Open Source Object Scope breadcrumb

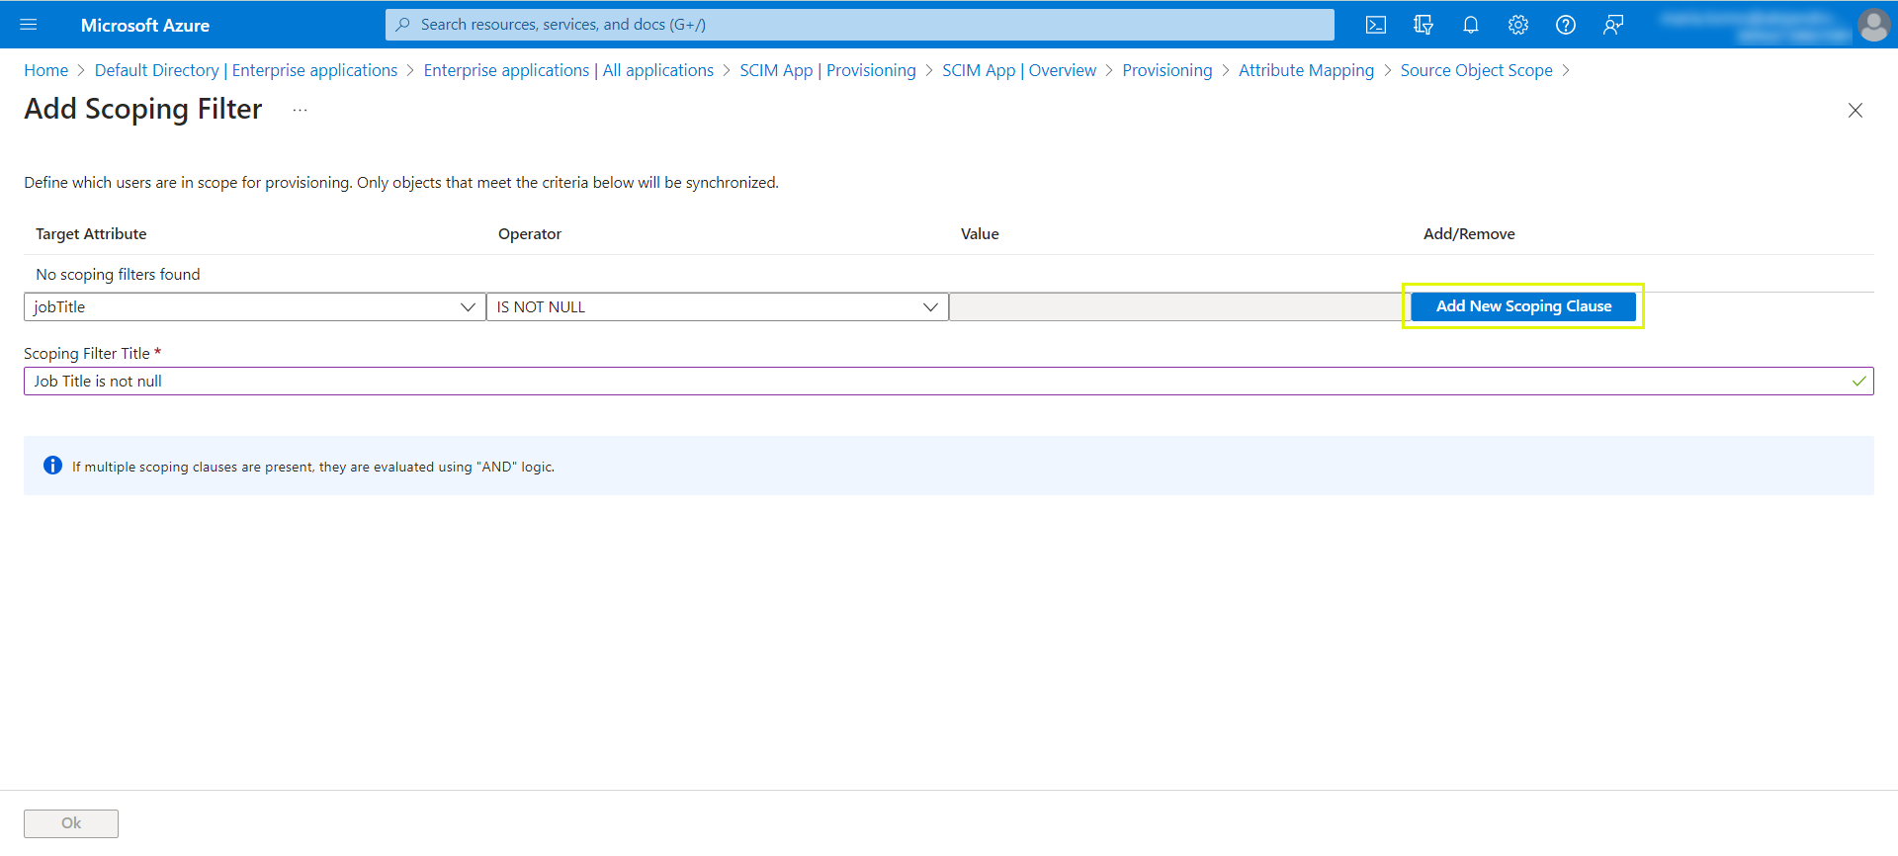click(1476, 70)
